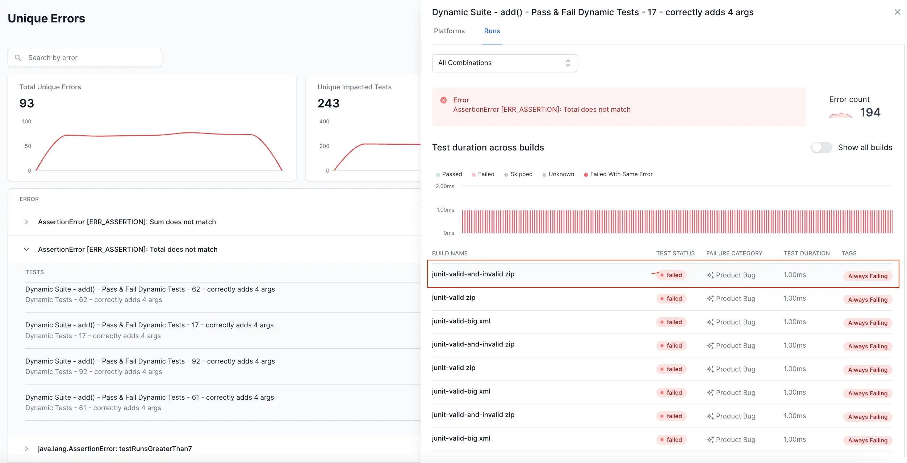Select the Runs tab
This screenshot has height=463, width=907.
pyautogui.click(x=492, y=31)
